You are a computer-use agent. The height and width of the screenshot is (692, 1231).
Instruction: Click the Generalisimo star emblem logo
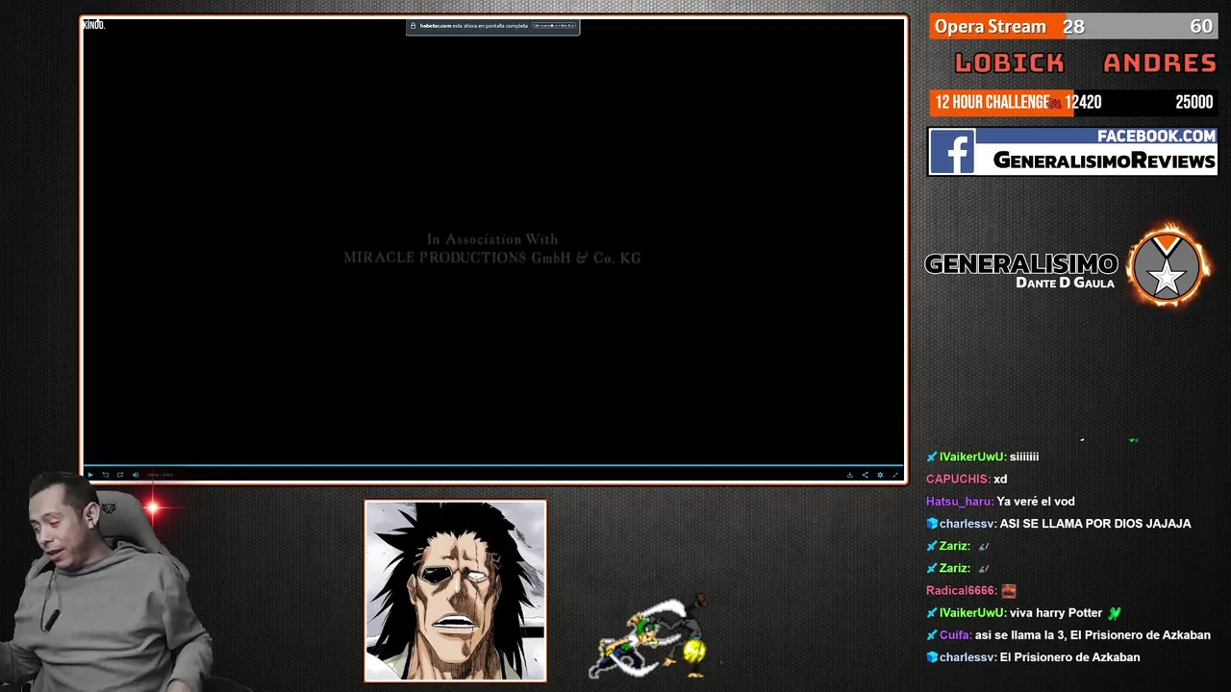coord(1168,266)
